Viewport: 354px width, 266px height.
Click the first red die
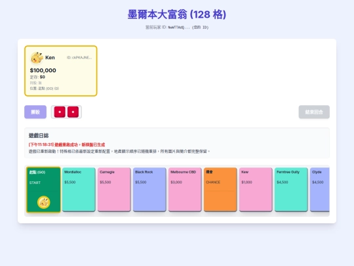[x=60, y=112]
